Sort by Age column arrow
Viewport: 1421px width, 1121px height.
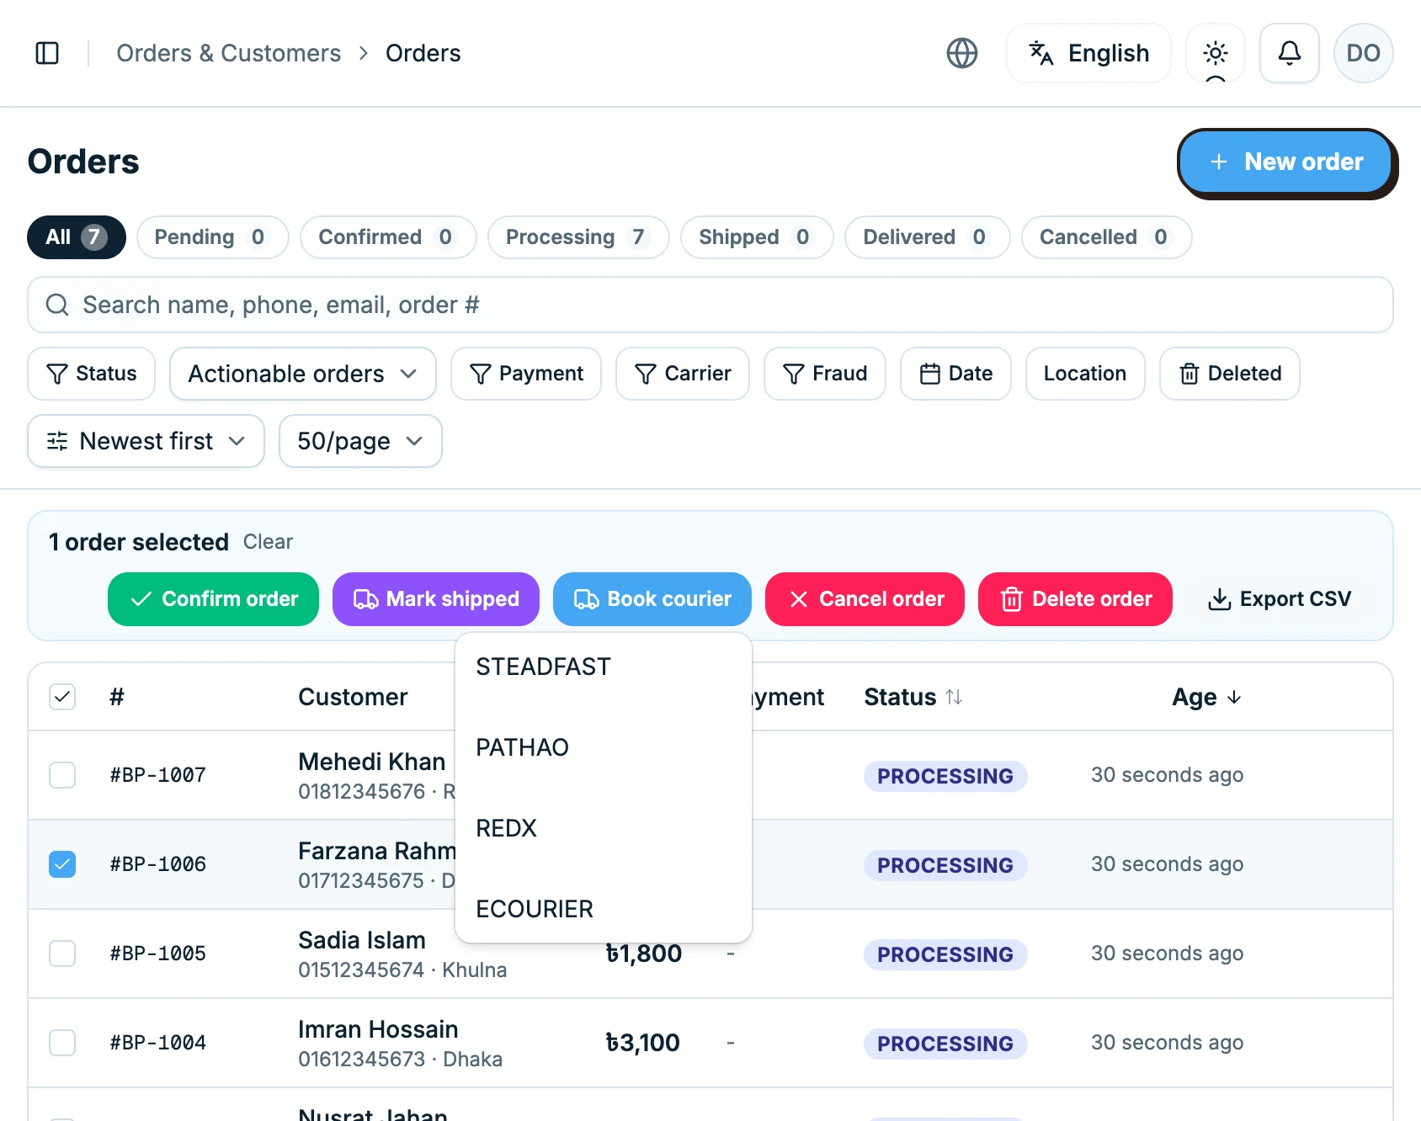pyautogui.click(x=1234, y=697)
